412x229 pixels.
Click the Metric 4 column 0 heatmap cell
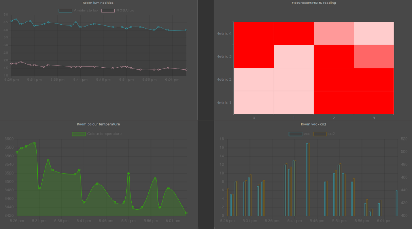coord(254,33)
